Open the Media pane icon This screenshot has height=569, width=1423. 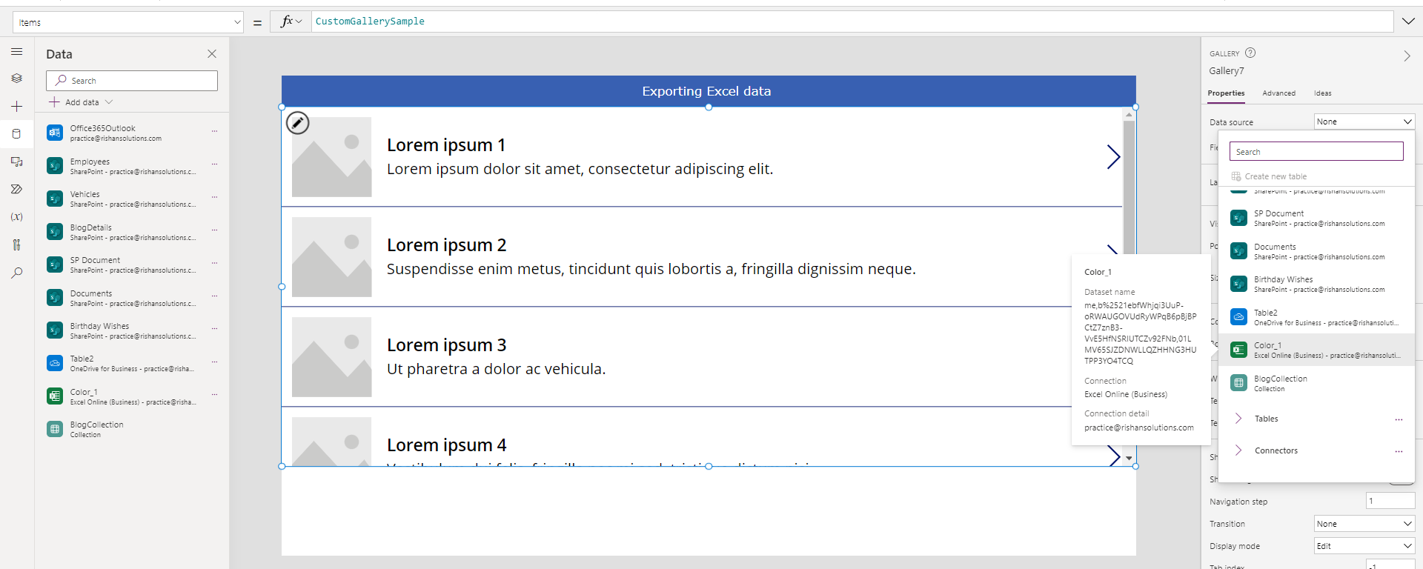click(16, 162)
